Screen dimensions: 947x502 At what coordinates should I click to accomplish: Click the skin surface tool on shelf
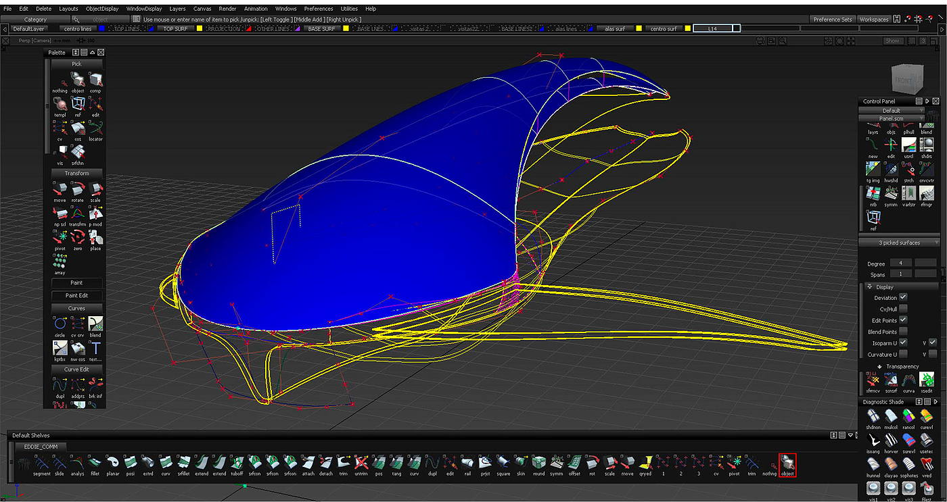[x=521, y=463]
